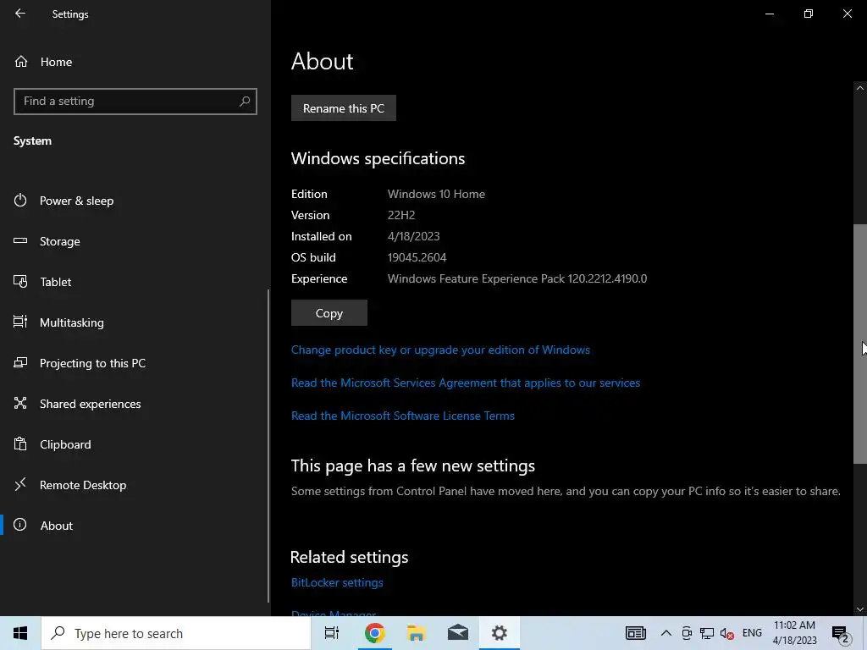
Task: Open Microsoft Services Agreement link
Action: (x=466, y=383)
